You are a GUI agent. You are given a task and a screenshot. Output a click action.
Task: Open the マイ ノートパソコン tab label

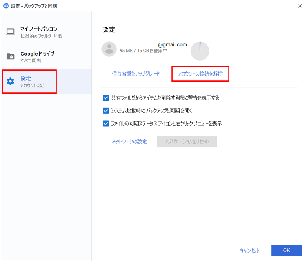click(x=39, y=29)
